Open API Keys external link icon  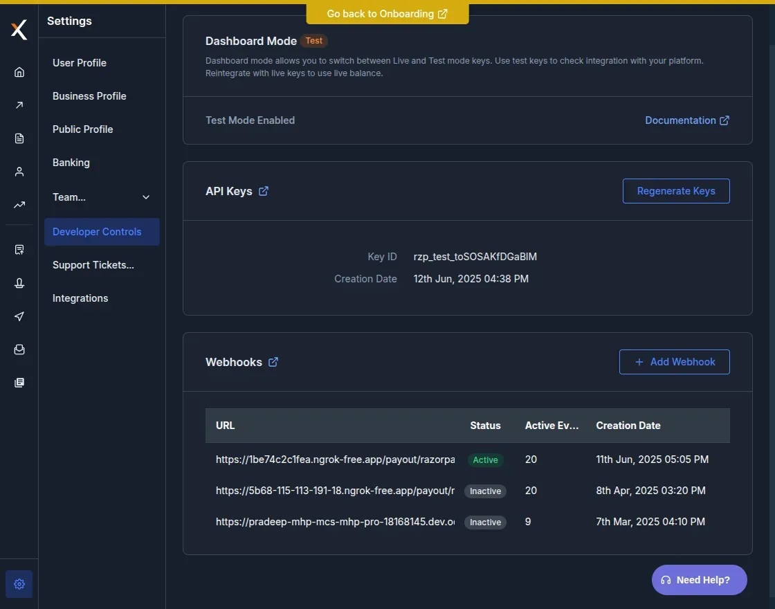click(262, 191)
